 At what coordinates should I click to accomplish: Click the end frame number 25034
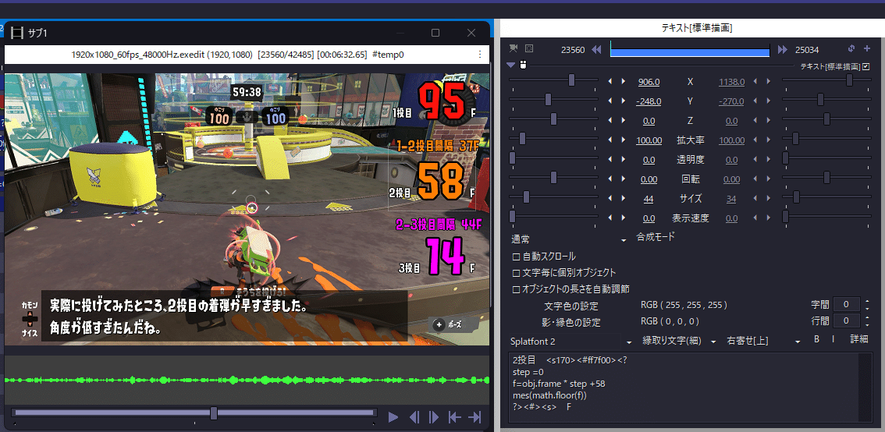[x=806, y=50]
